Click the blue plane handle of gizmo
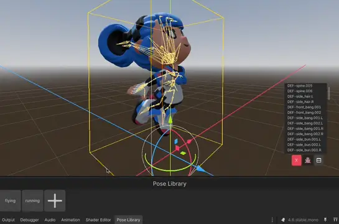Viewport: 339px width, 224px height. tap(176, 141)
